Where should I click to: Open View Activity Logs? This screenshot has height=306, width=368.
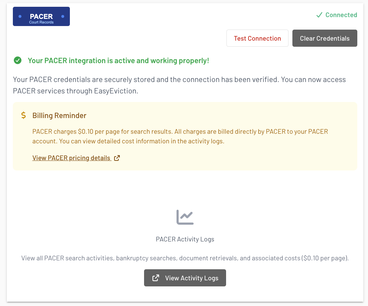pyautogui.click(x=185, y=278)
